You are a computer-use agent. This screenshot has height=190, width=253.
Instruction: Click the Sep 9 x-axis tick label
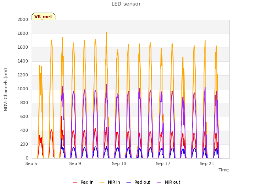75,163
